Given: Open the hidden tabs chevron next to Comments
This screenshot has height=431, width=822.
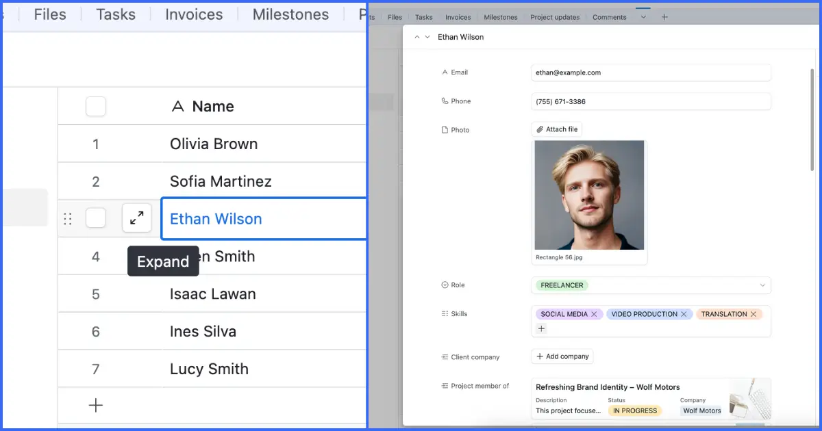Looking at the screenshot, I should click(643, 16).
